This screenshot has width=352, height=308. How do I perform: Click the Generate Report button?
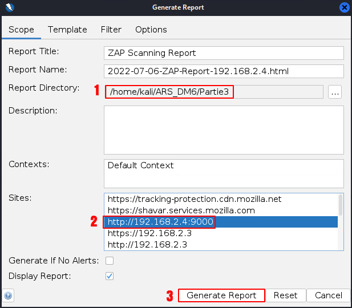(221, 295)
